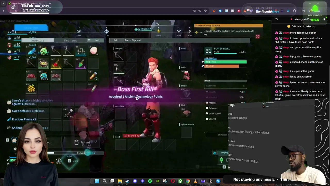This screenshot has width=330, height=186.
Task: Bookmark this page with the star icon
Action: click(205, 11)
